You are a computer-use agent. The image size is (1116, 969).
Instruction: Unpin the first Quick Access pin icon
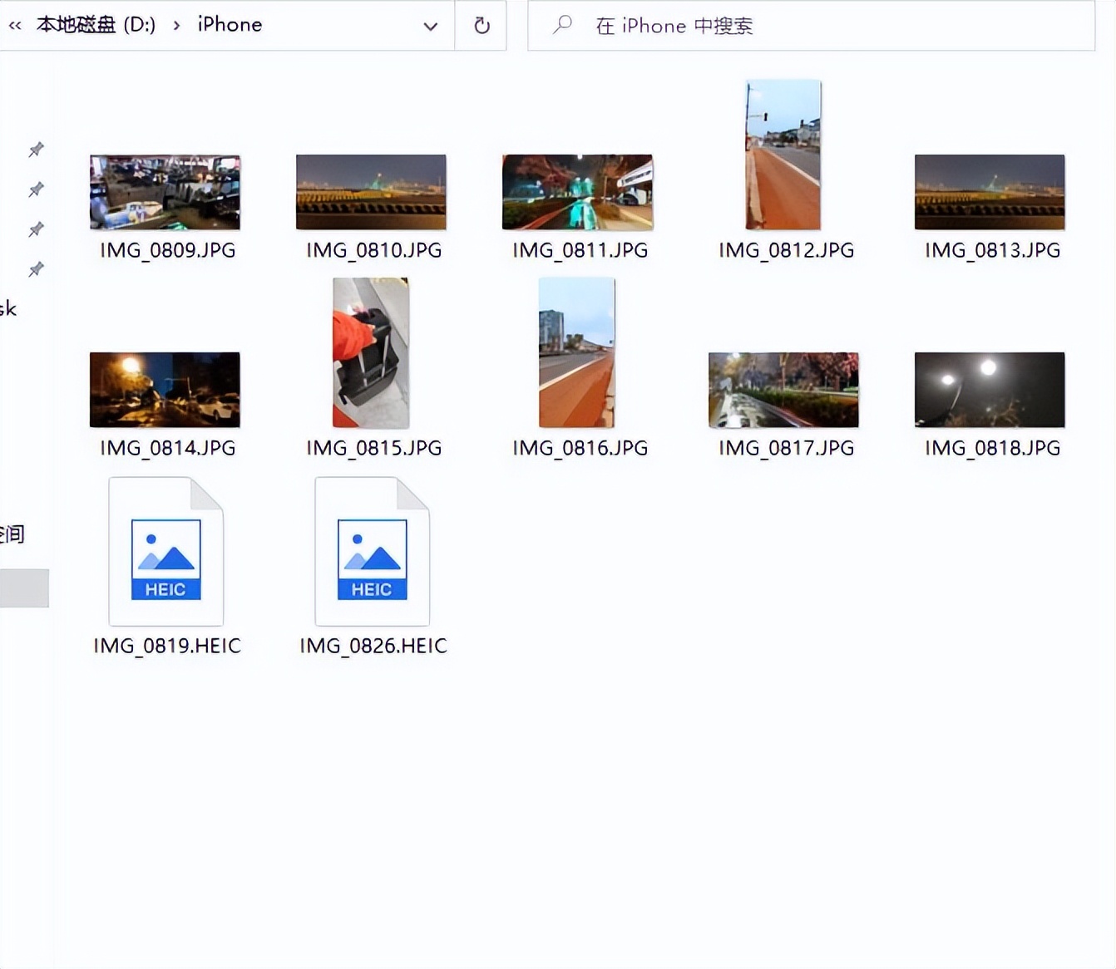pos(35,150)
